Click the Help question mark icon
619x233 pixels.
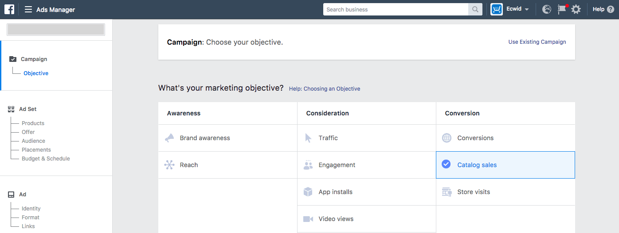pyautogui.click(x=611, y=9)
